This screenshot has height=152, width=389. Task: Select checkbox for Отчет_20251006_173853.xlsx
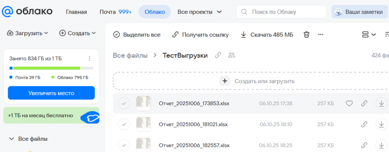click(124, 103)
